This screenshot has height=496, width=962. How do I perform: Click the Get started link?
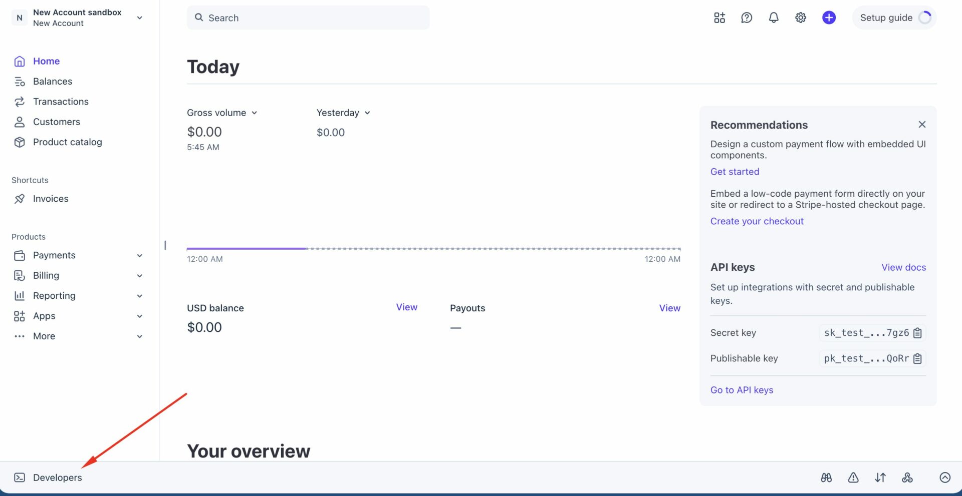(735, 172)
